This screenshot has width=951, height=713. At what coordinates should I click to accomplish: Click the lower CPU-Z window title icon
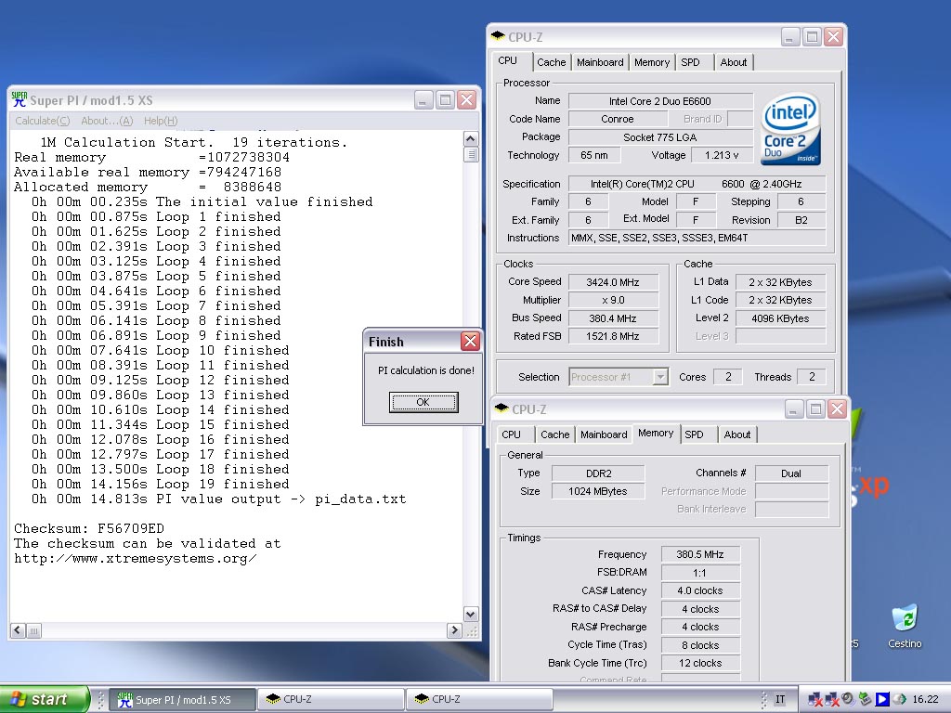click(x=502, y=408)
